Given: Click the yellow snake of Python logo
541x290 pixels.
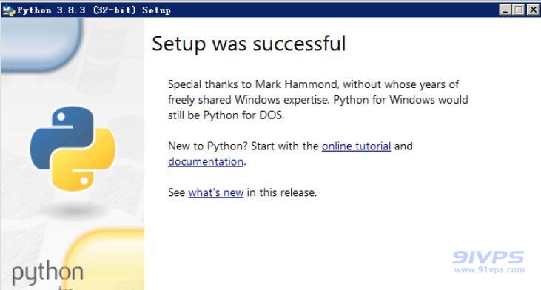Looking at the screenshot, I should [x=84, y=162].
